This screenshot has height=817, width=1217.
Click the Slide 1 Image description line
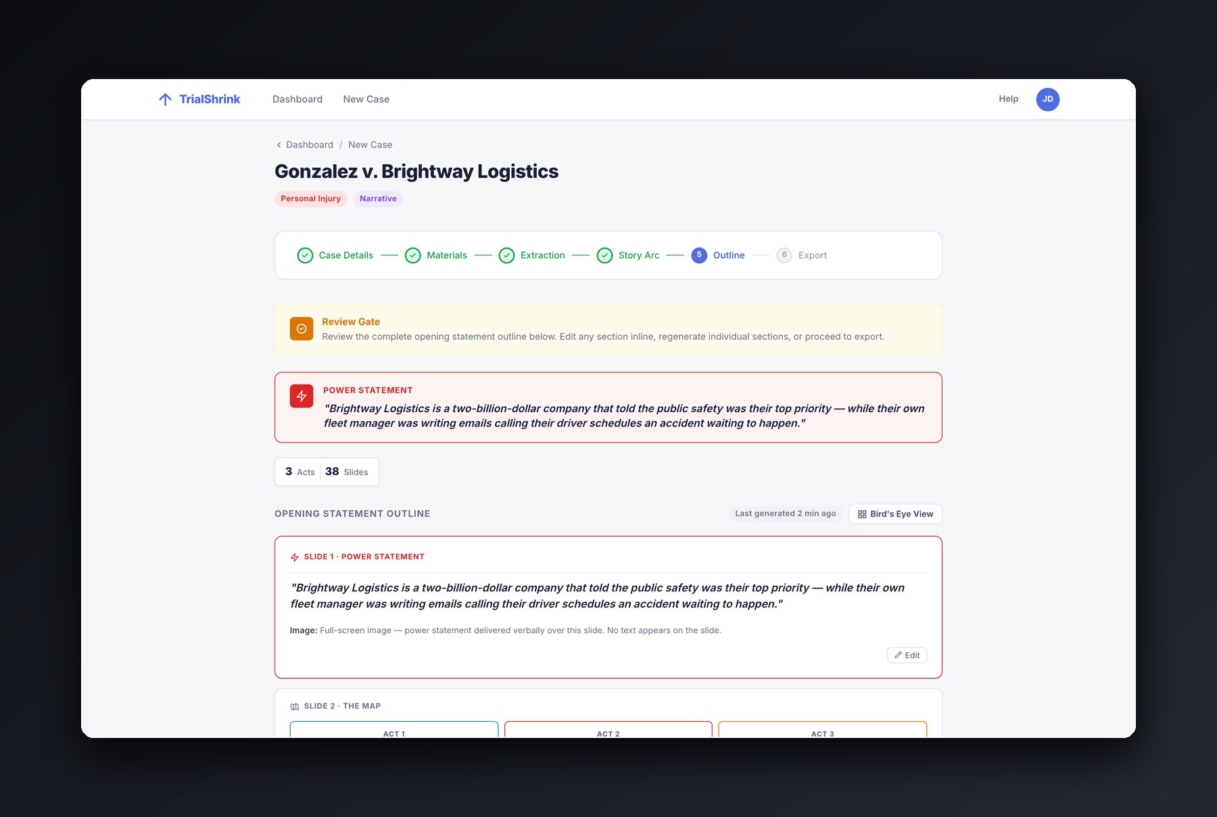point(506,630)
